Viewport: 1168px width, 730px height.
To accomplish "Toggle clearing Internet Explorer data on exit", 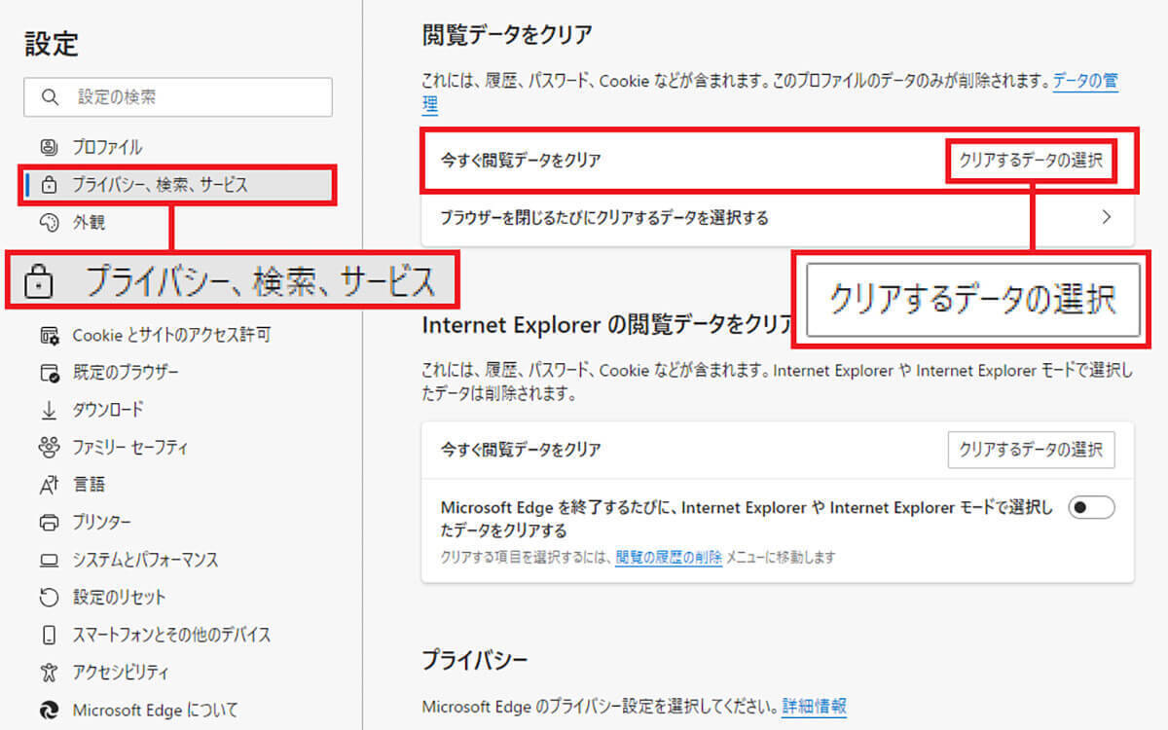I will [1091, 507].
